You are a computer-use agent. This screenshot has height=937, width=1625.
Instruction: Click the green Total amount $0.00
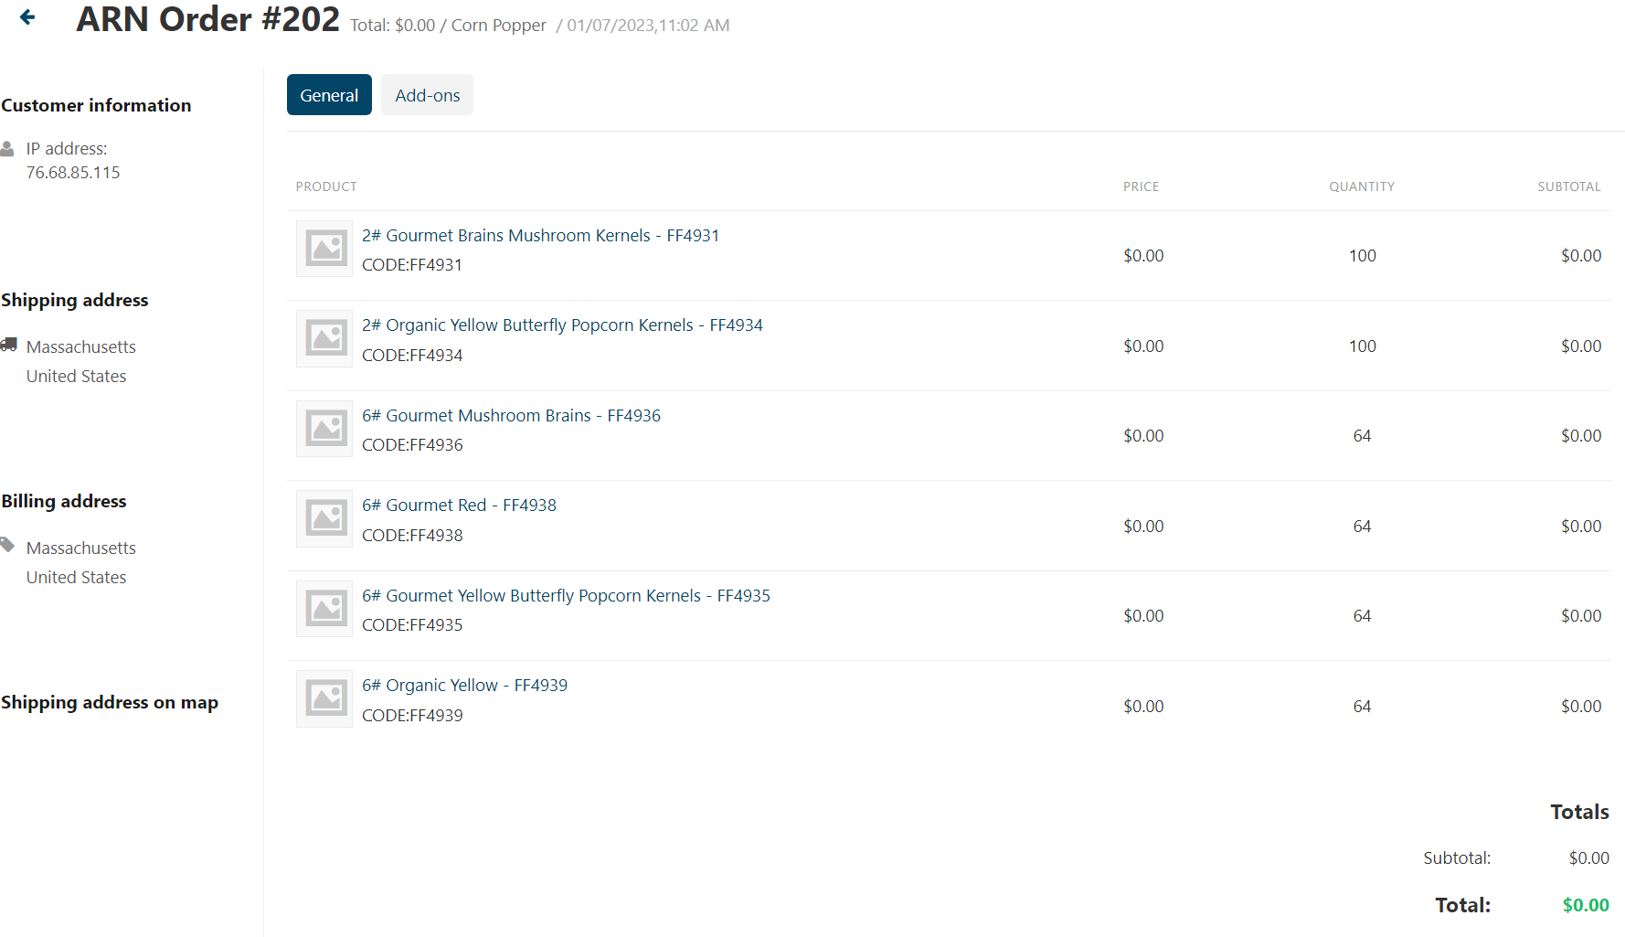coord(1585,905)
